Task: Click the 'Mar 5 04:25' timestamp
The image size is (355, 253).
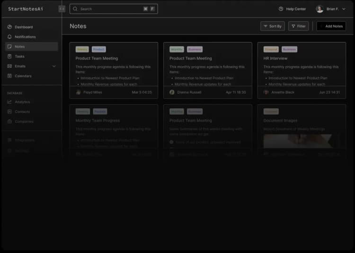Action: (x=142, y=92)
